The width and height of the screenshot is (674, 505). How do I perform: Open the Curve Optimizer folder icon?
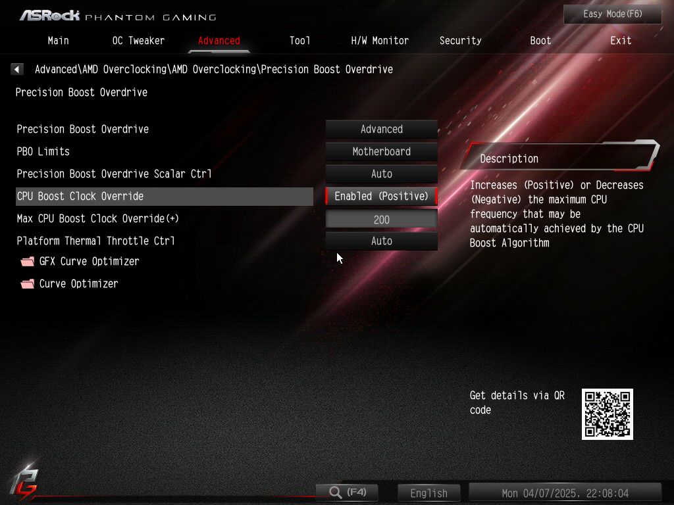[x=28, y=284]
